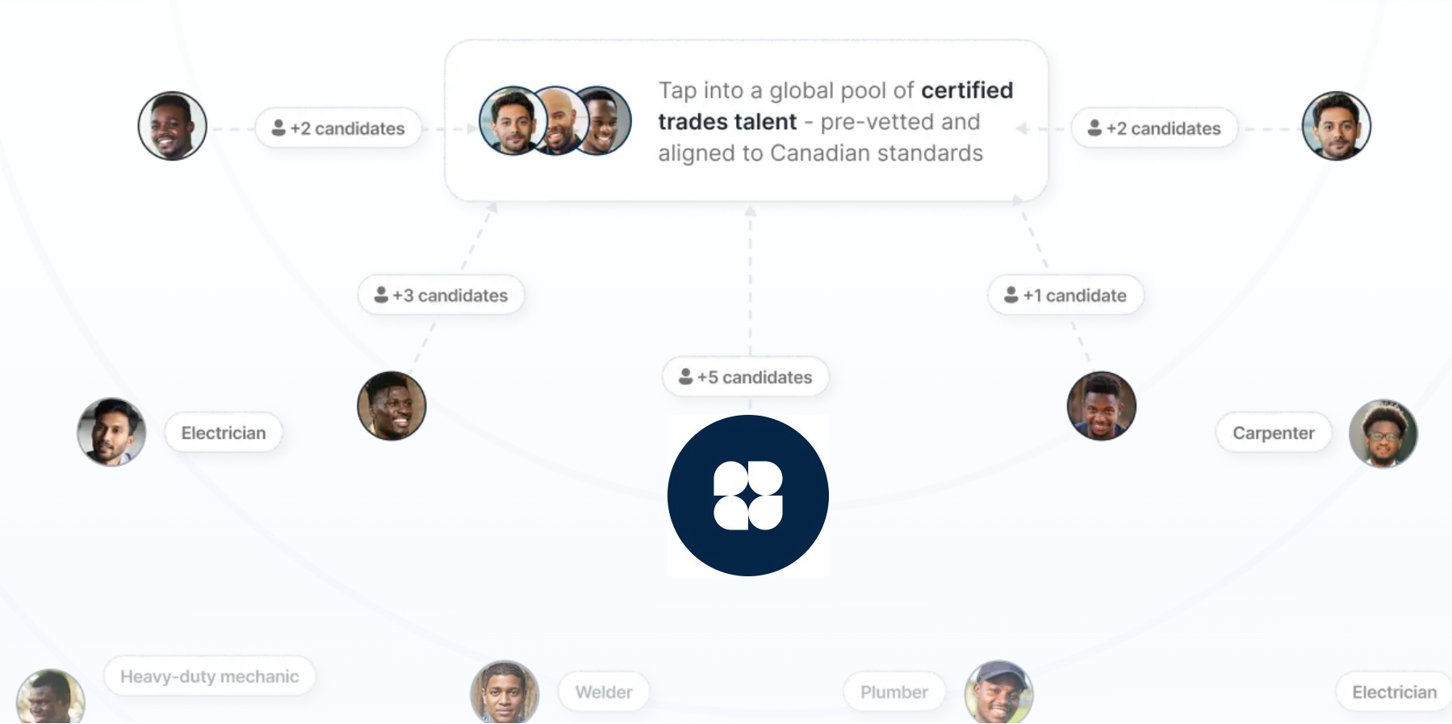
Task: Click the grouped avatars in the talent card
Action: (x=554, y=121)
